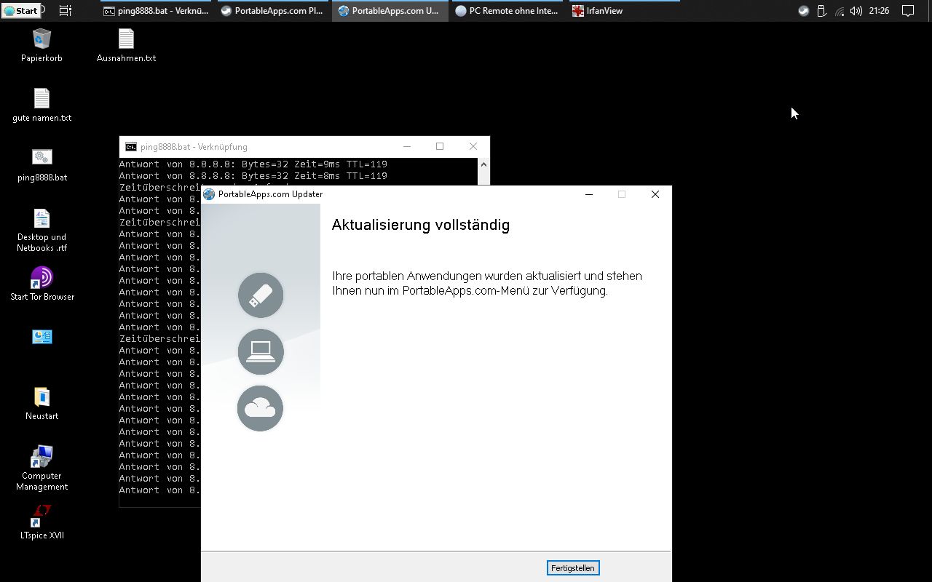Switch to PC Remote ohne Internet taskbar entry

(507, 11)
